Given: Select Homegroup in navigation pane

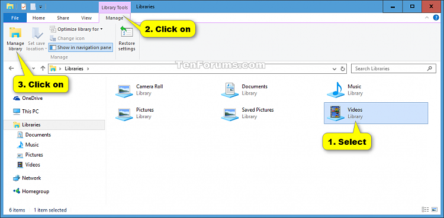Looking at the screenshot, I should [x=31, y=191].
